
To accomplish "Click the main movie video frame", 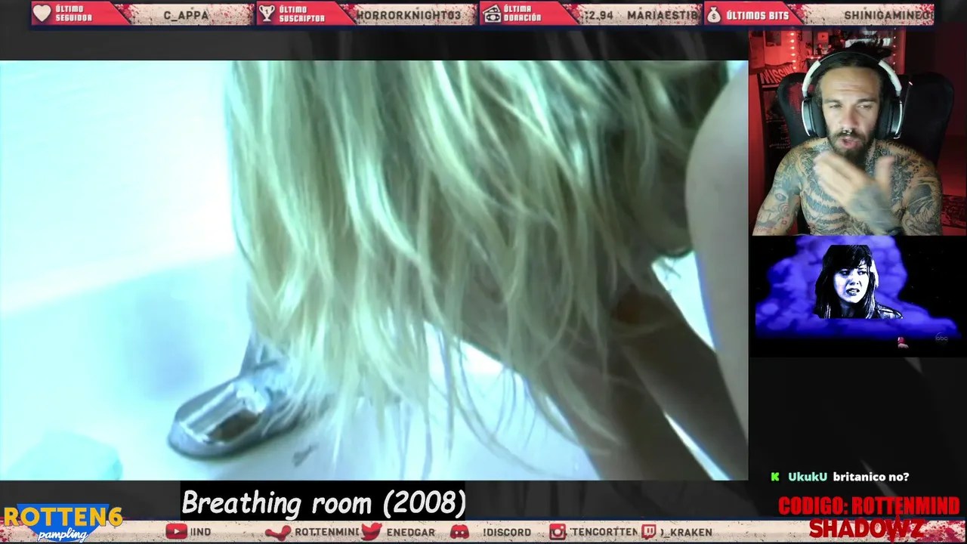I will pyautogui.click(x=374, y=270).
